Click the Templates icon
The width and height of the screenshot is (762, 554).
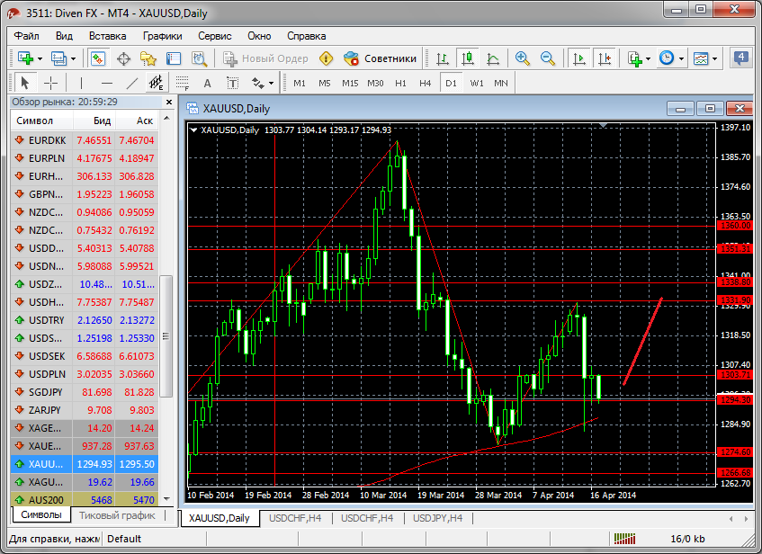[701, 58]
